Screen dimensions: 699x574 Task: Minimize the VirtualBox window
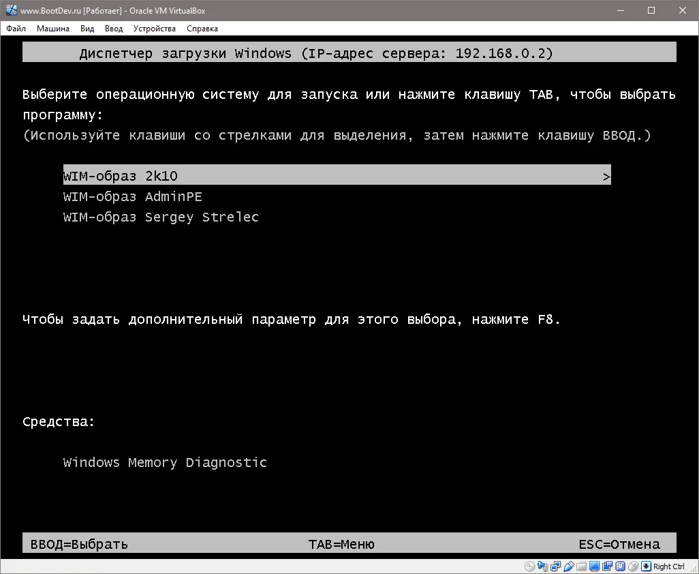[620, 10]
